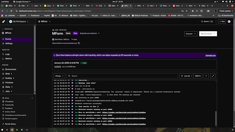Viewport: 235px width, 132px height.
Task: Click the log panel vertical scrollbar
Action: click(216, 118)
